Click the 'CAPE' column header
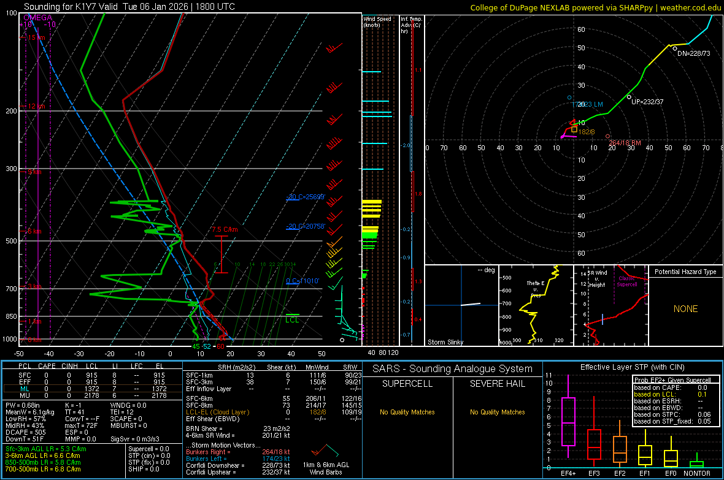 point(47,366)
